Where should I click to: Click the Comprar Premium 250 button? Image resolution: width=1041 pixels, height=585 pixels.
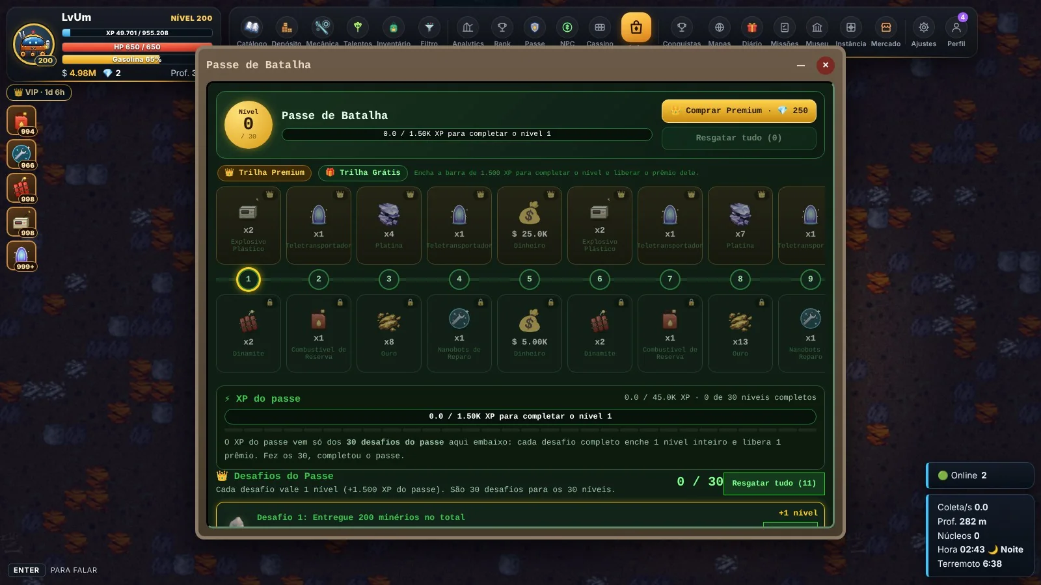click(738, 111)
